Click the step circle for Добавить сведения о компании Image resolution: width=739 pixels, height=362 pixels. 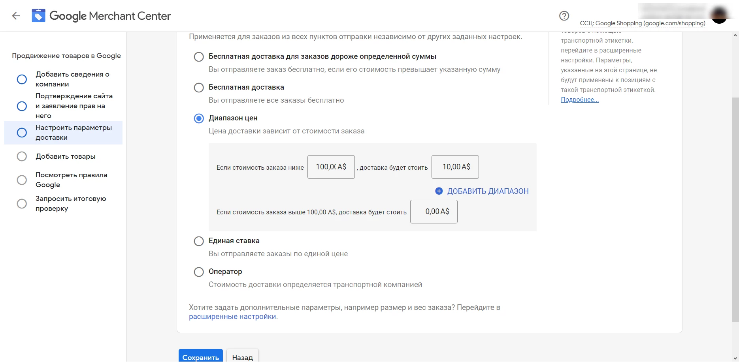click(x=22, y=79)
